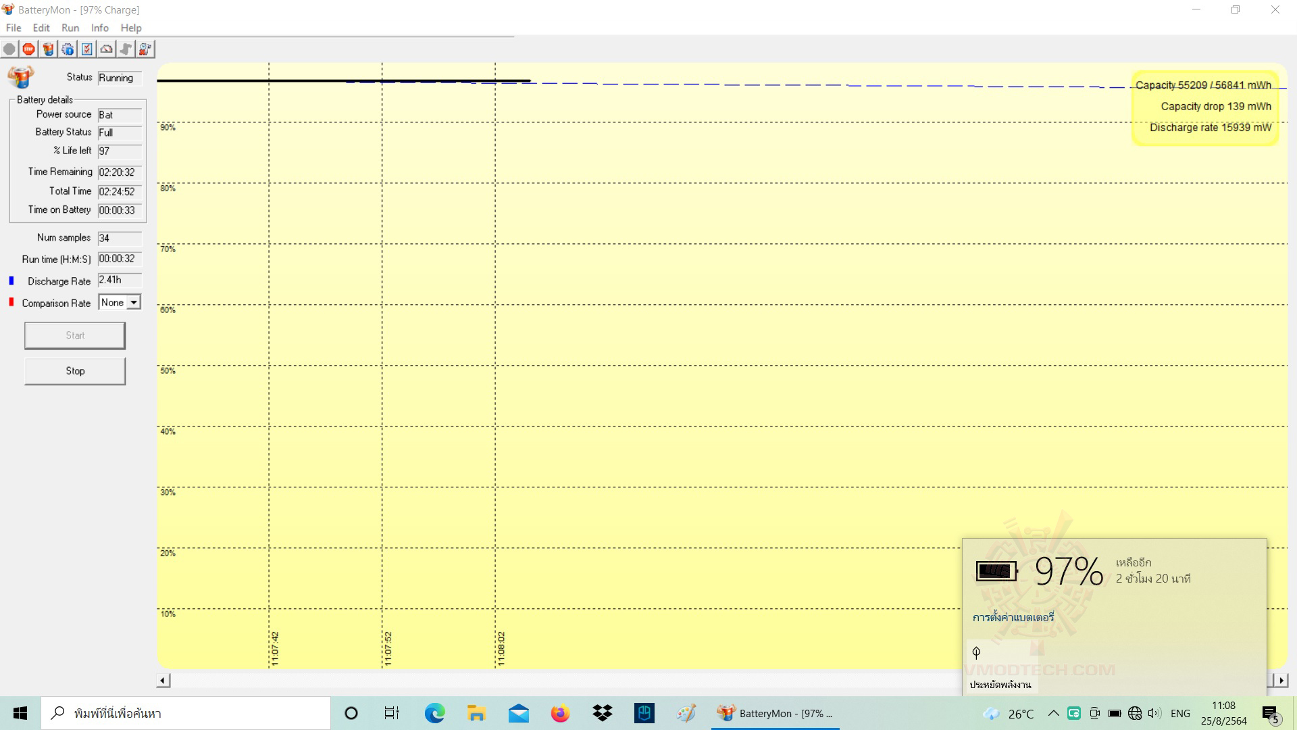The height and width of the screenshot is (730, 1297).
Task: Open battery information via battery toolbar icon
Action: [x=48, y=49]
